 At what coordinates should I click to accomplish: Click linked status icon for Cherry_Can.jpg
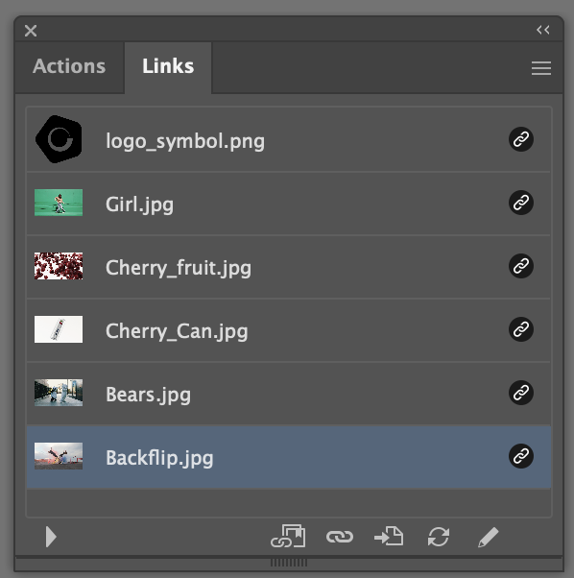click(x=521, y=329)
